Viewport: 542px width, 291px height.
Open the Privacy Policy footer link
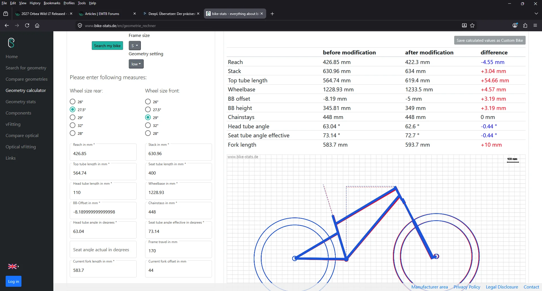[x=467, y=287]
